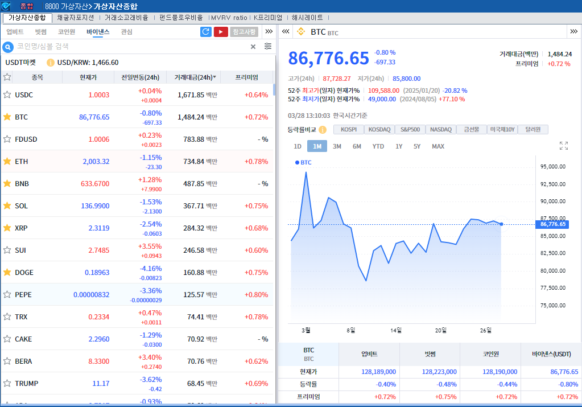Open the MVRV ratio tab

point(229,18)
